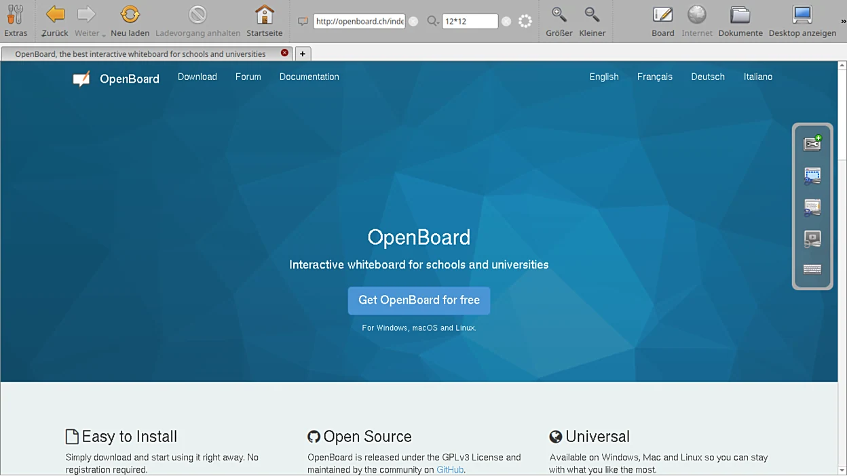Click the Easy to Install heading
The width and height of the screenshot is (847, 476).
(x=121, y=437)
